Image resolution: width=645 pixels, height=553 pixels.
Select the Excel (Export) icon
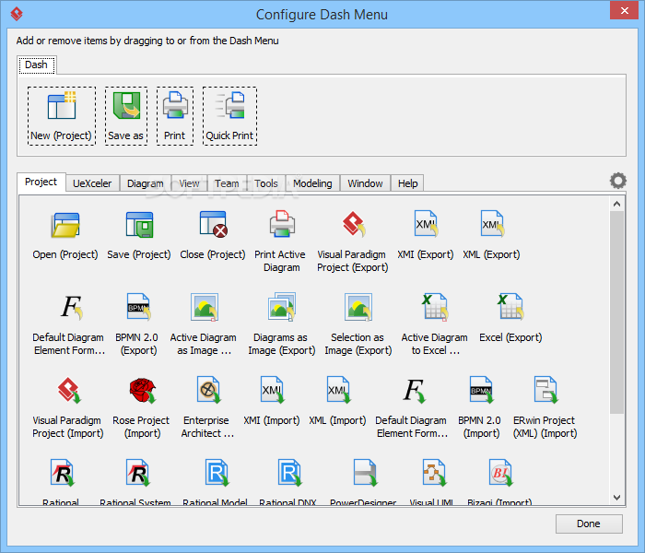click(510, 307)
